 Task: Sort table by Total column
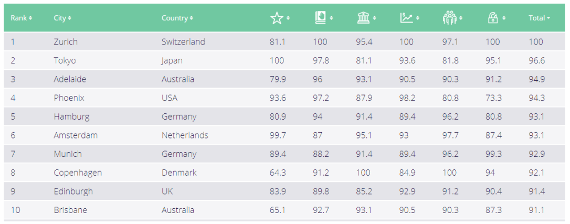click(x=539, y=18)
